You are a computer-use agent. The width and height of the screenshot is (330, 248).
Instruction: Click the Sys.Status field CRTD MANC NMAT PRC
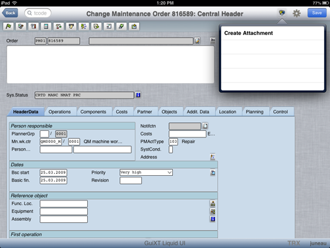84,95
